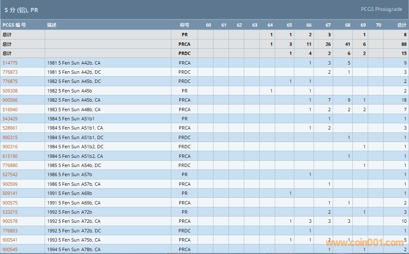
Task: Click the 总计 column header
Action: tap(401, 25)
